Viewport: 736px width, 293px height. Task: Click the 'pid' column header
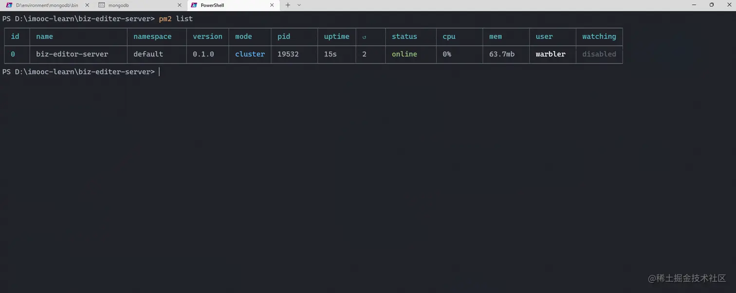(284, 36)
